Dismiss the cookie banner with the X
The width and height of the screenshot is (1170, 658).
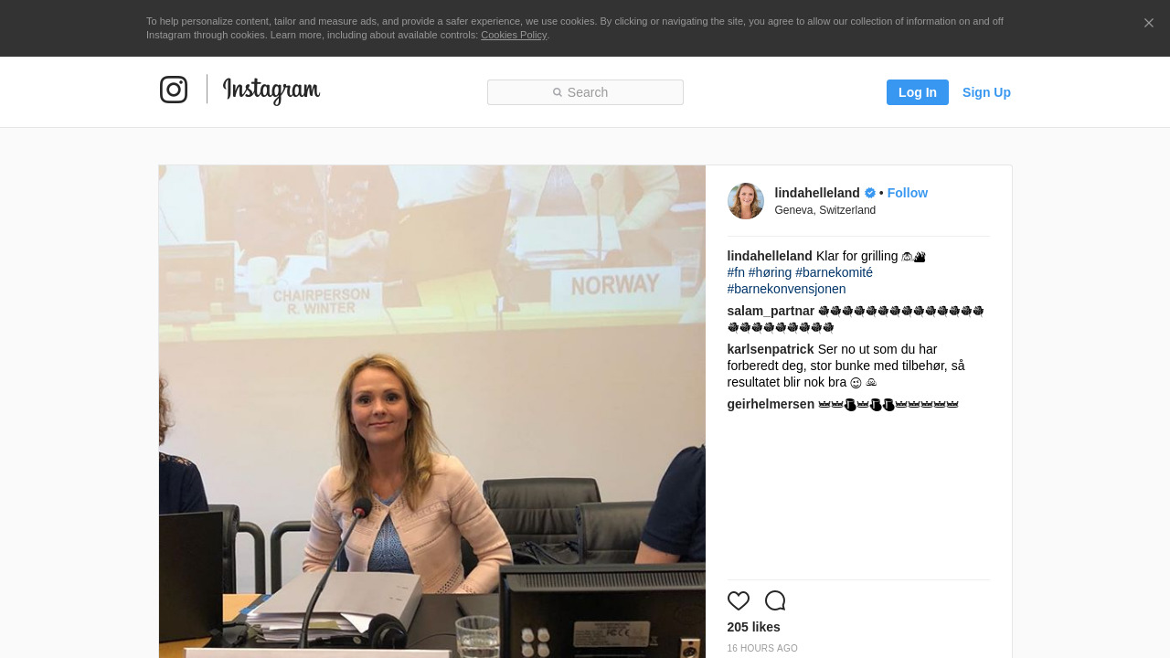[x=1149, y=23]
